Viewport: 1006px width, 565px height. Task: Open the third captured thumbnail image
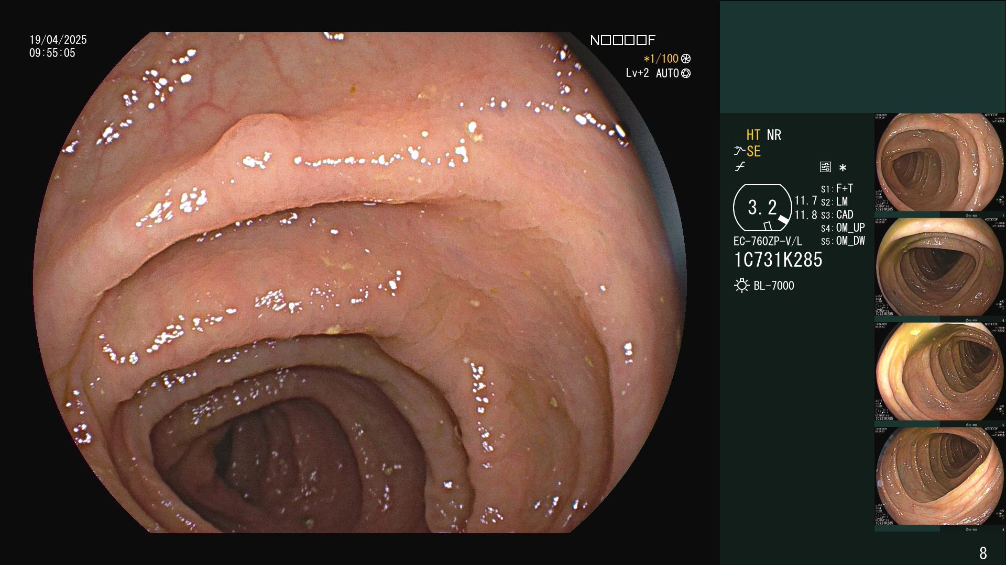click(940, 372)
